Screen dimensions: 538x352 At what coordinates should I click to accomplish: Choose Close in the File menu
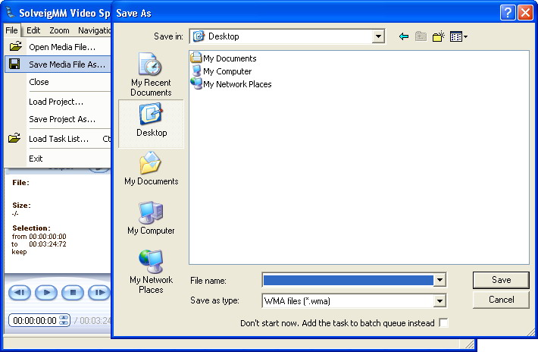pyautogui.click(x=58, y=82)
